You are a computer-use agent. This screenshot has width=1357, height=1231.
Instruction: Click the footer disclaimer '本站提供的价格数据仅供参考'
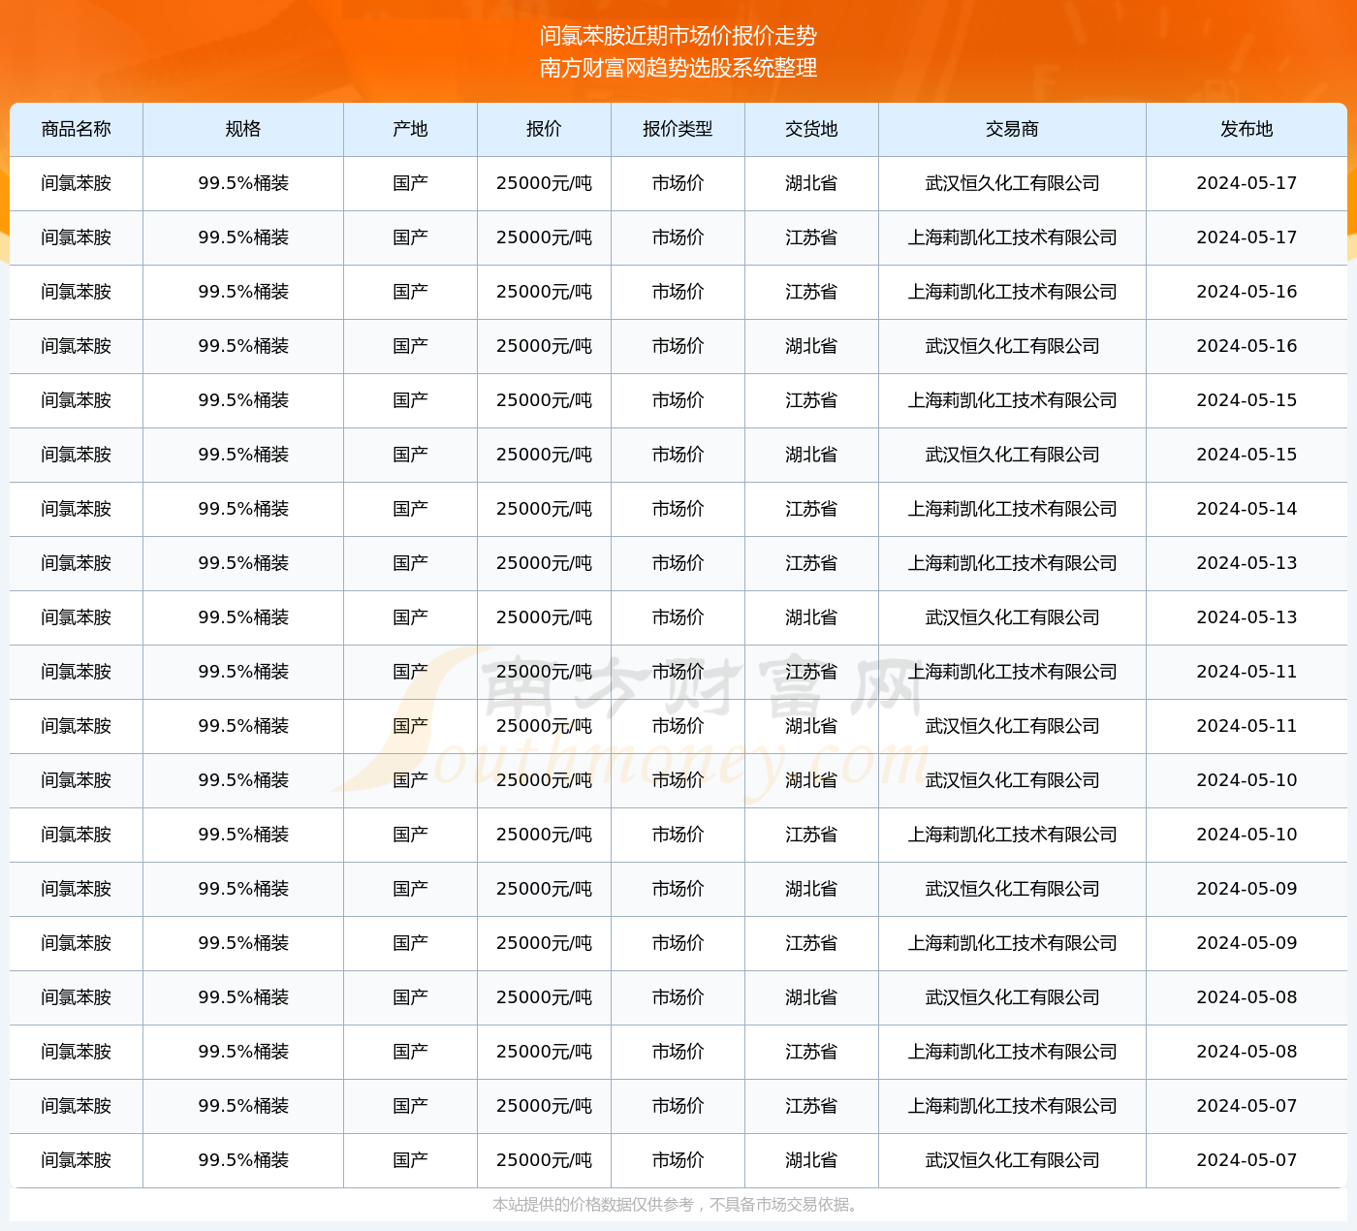tap(593, 1205)
